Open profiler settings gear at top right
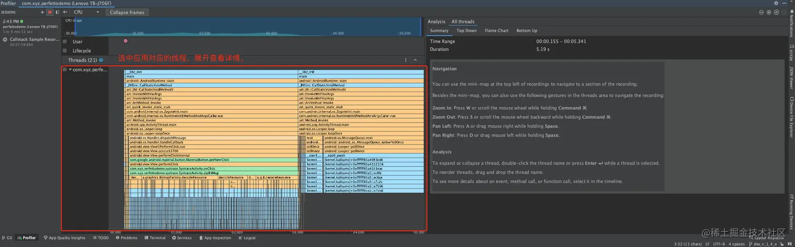 click(x=776, y=3)
